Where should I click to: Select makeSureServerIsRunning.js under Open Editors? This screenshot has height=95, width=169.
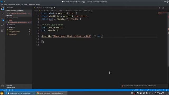18,13
